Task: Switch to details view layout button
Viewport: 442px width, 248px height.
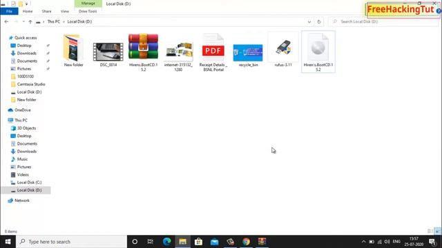Action: point(430,231)
